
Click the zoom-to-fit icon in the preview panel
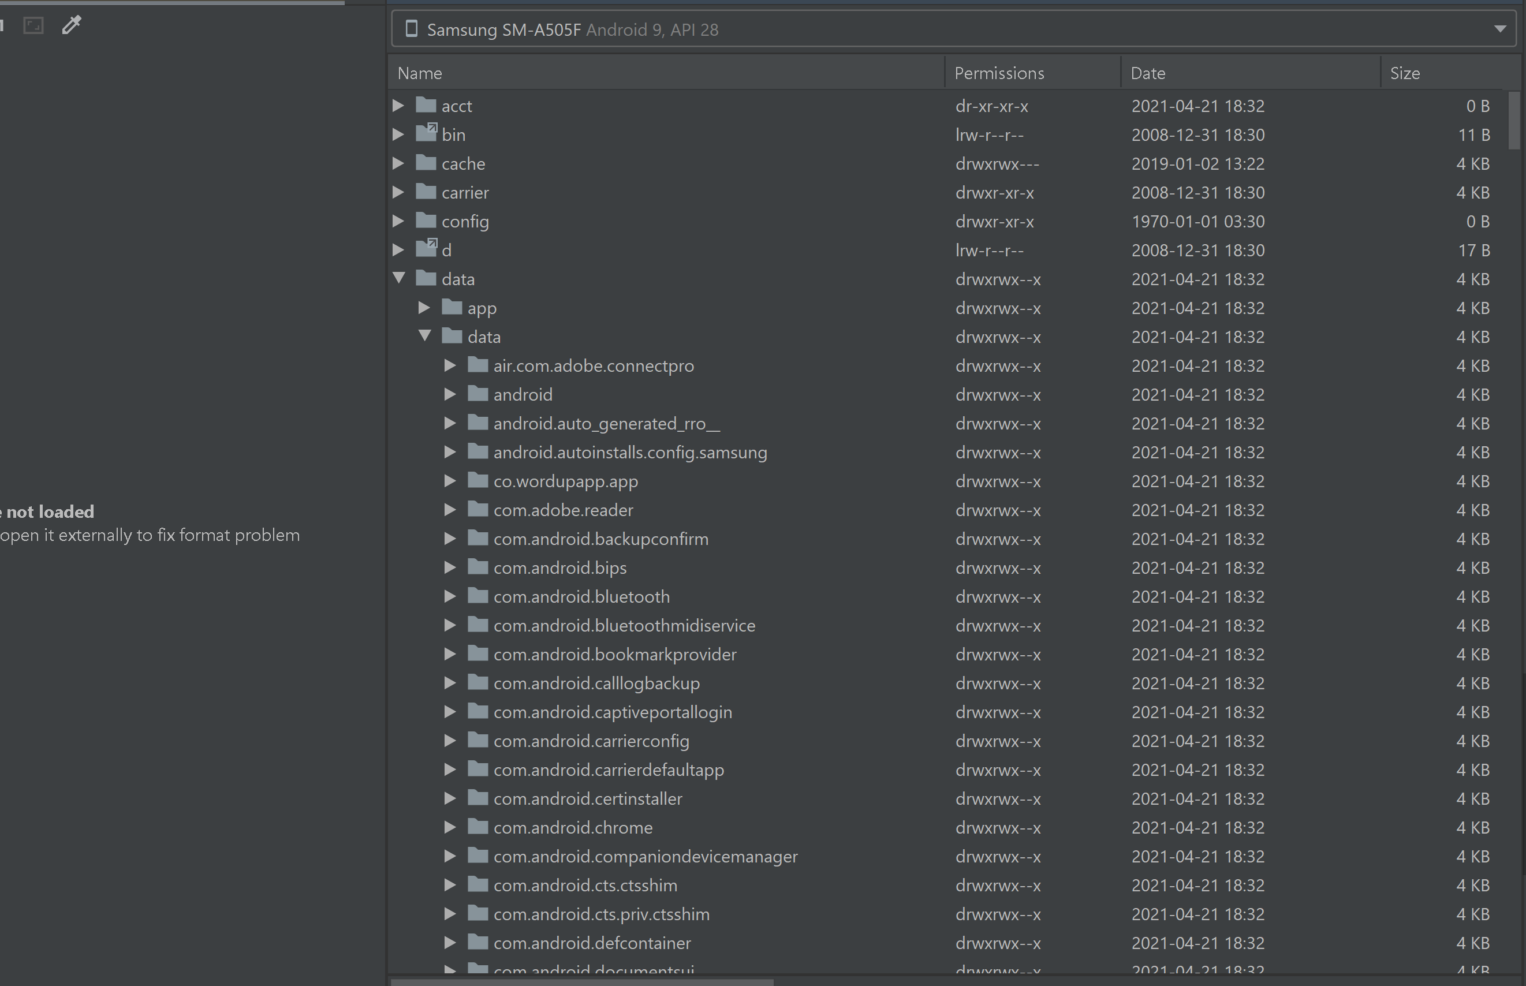pos(33,24)
